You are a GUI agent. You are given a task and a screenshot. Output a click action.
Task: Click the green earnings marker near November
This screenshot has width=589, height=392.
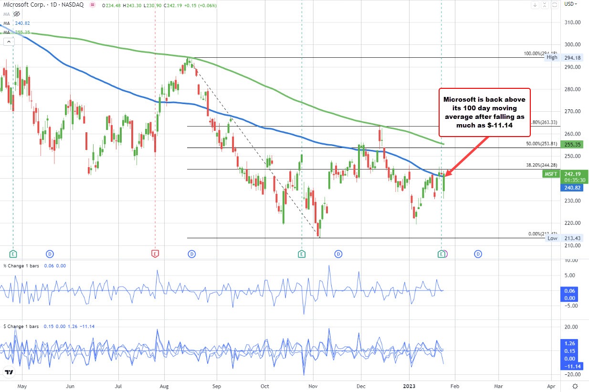click(x=302, y=254)
